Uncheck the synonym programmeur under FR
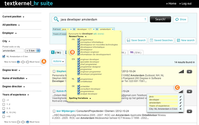199x125 pixels. [79, 40]
